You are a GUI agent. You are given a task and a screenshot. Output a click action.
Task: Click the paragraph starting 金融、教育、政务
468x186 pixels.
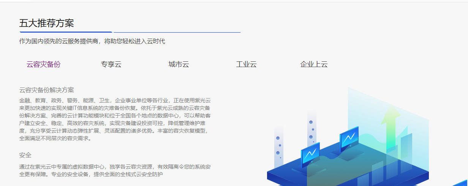pos(115,119)
